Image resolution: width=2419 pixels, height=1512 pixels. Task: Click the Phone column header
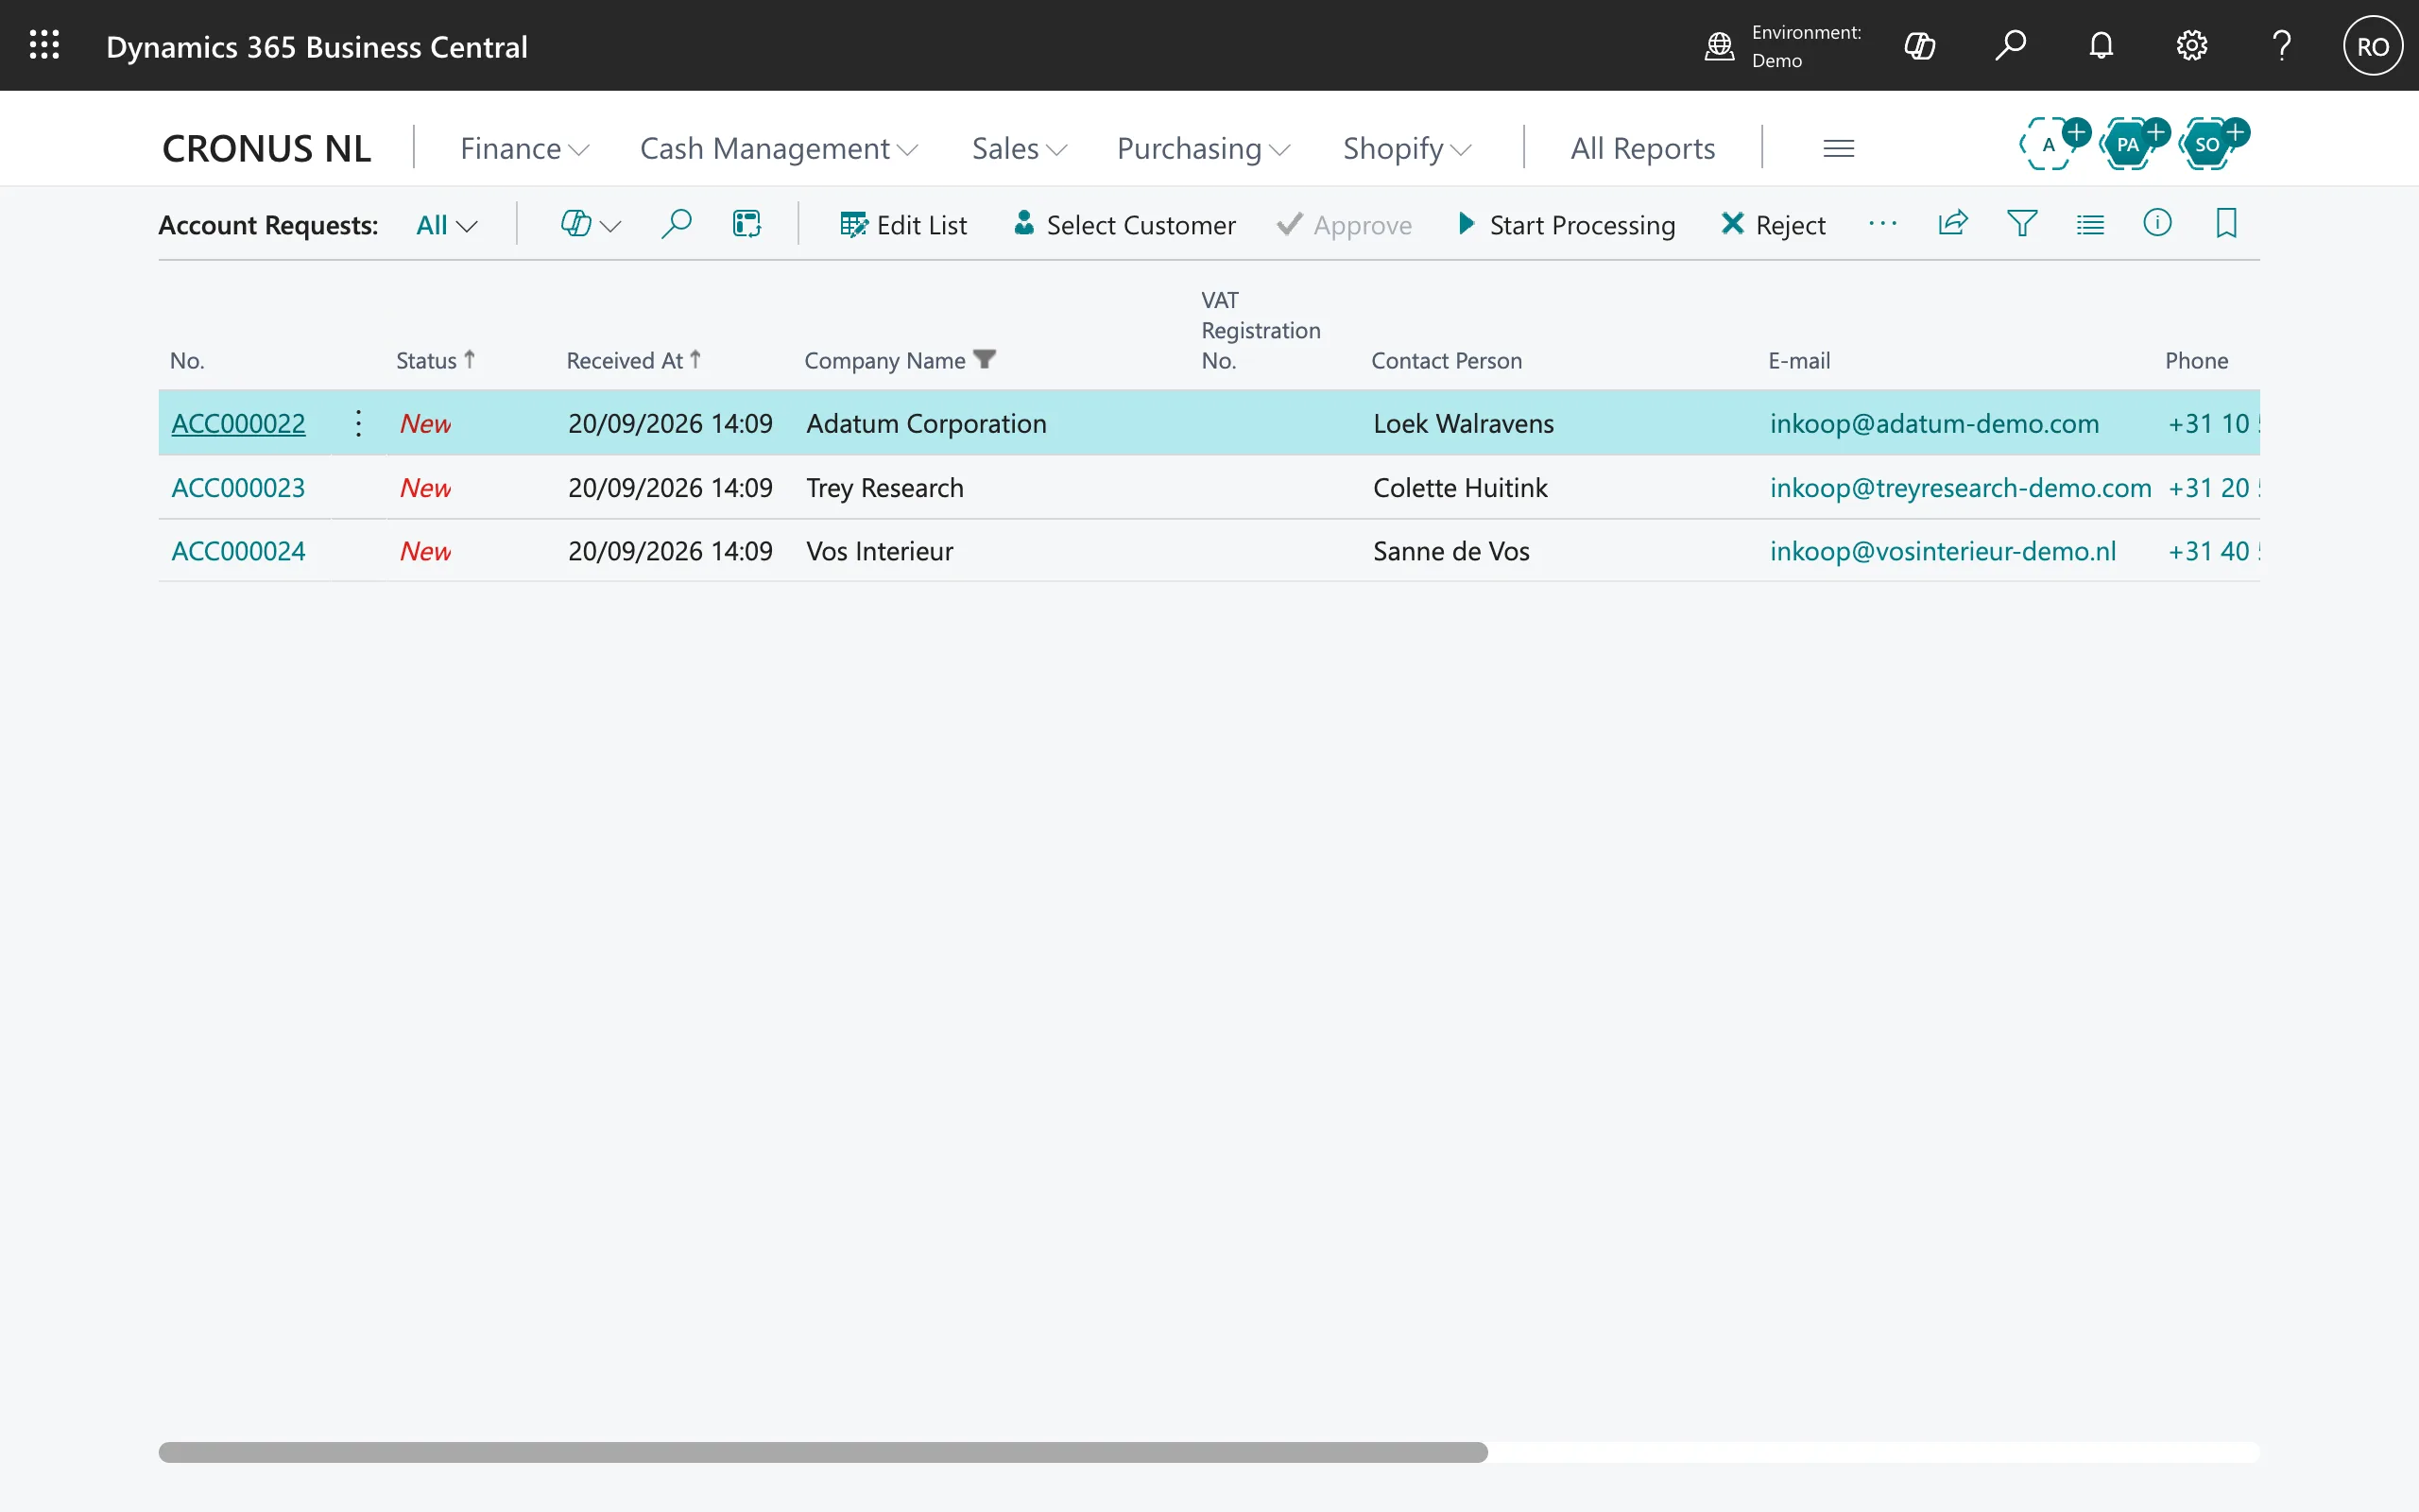(2196, 360)
